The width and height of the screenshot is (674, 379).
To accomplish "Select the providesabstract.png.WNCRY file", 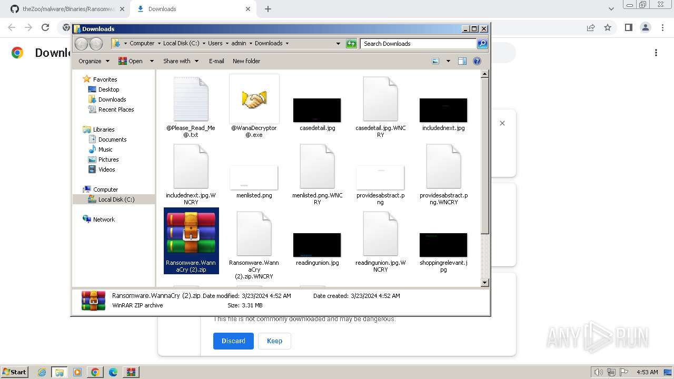I will click(443, 166).
